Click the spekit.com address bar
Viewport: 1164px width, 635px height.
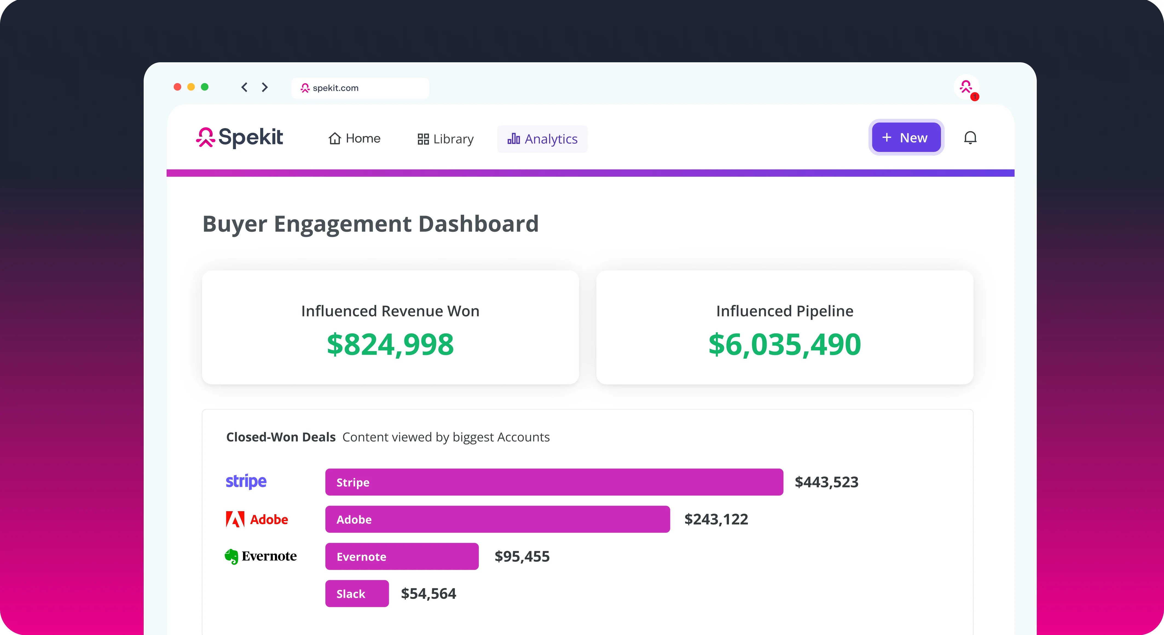360,88
